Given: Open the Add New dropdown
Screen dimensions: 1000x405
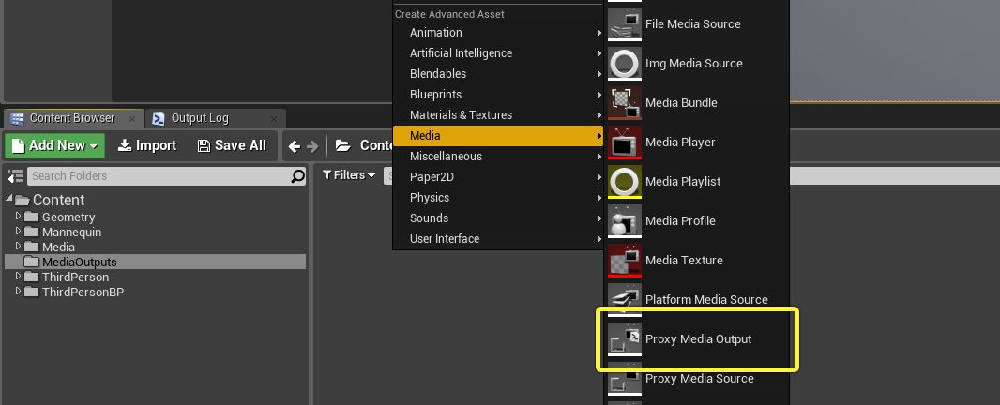Looking at the screenshot, I should coord(54,145).
